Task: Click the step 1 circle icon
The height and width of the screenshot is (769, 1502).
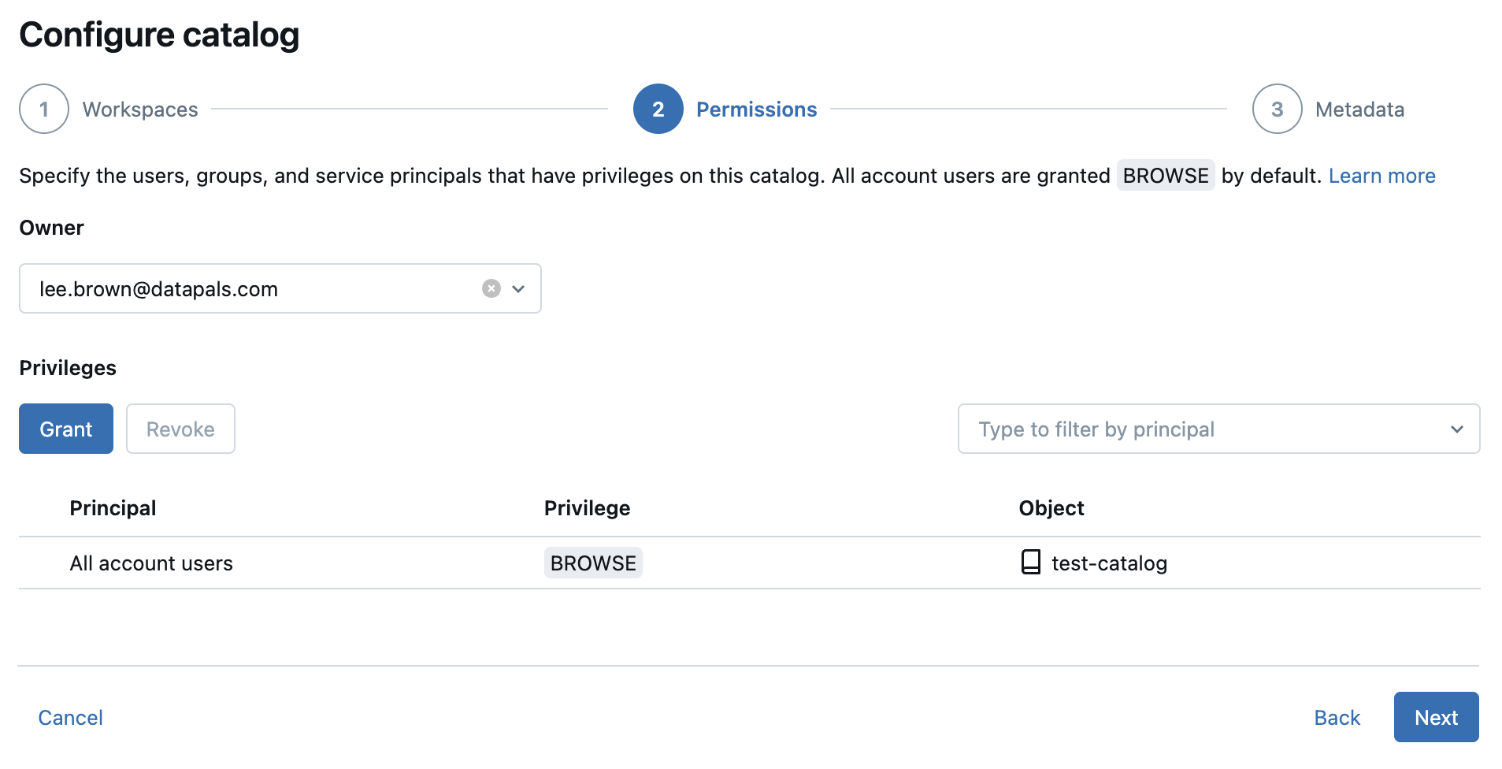Action: click(43, 109)
